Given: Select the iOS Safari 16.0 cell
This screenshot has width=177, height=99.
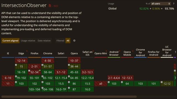Looking at the screenshot, I should click(87, 89).
